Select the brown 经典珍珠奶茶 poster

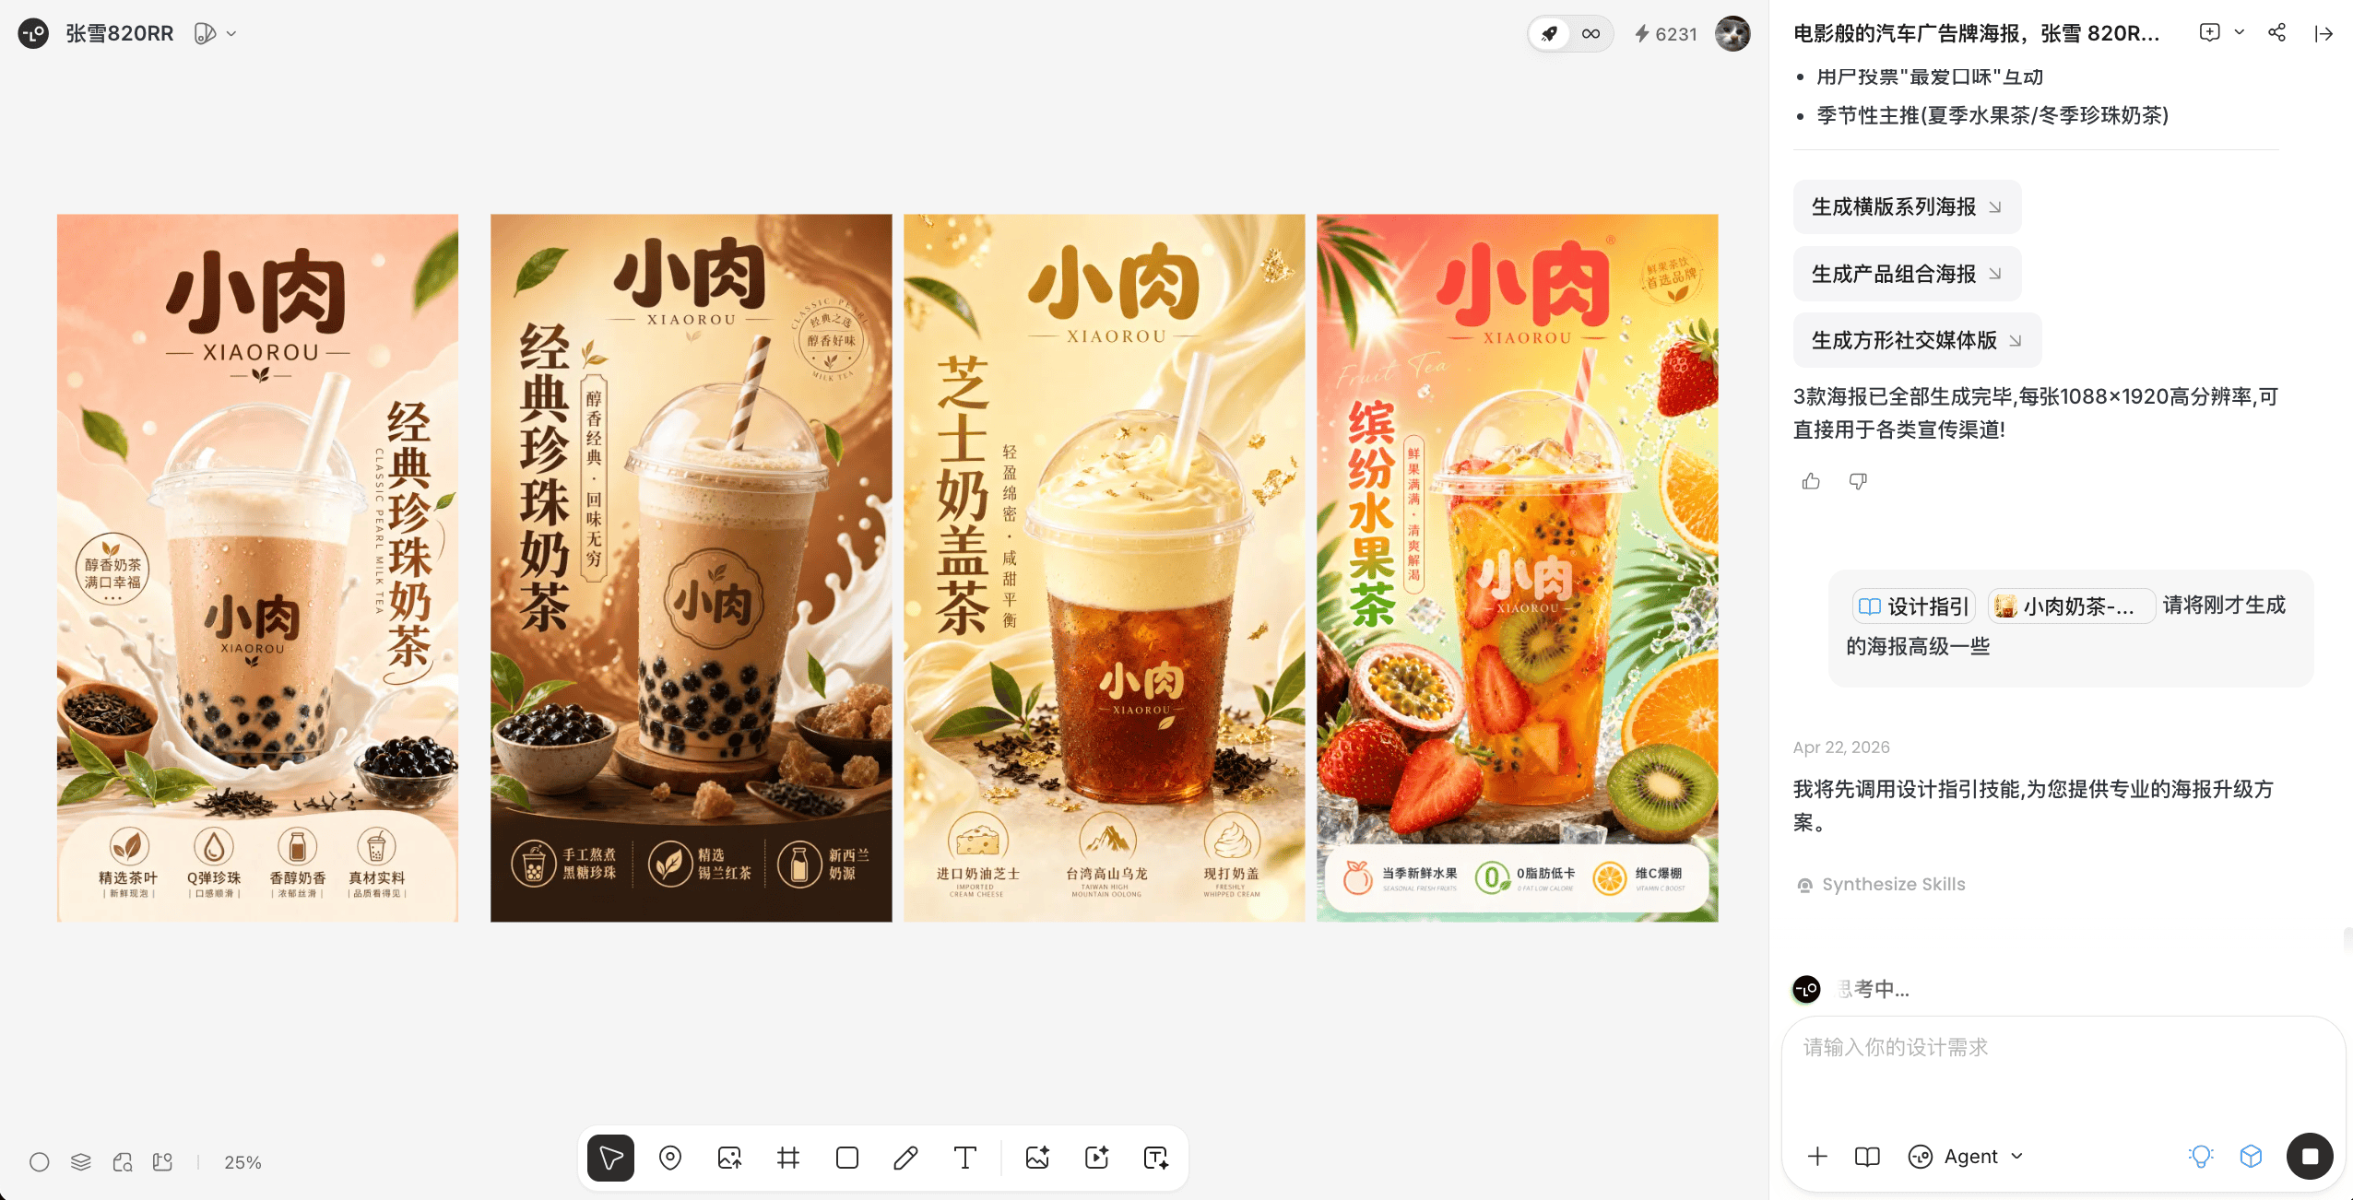692,568
